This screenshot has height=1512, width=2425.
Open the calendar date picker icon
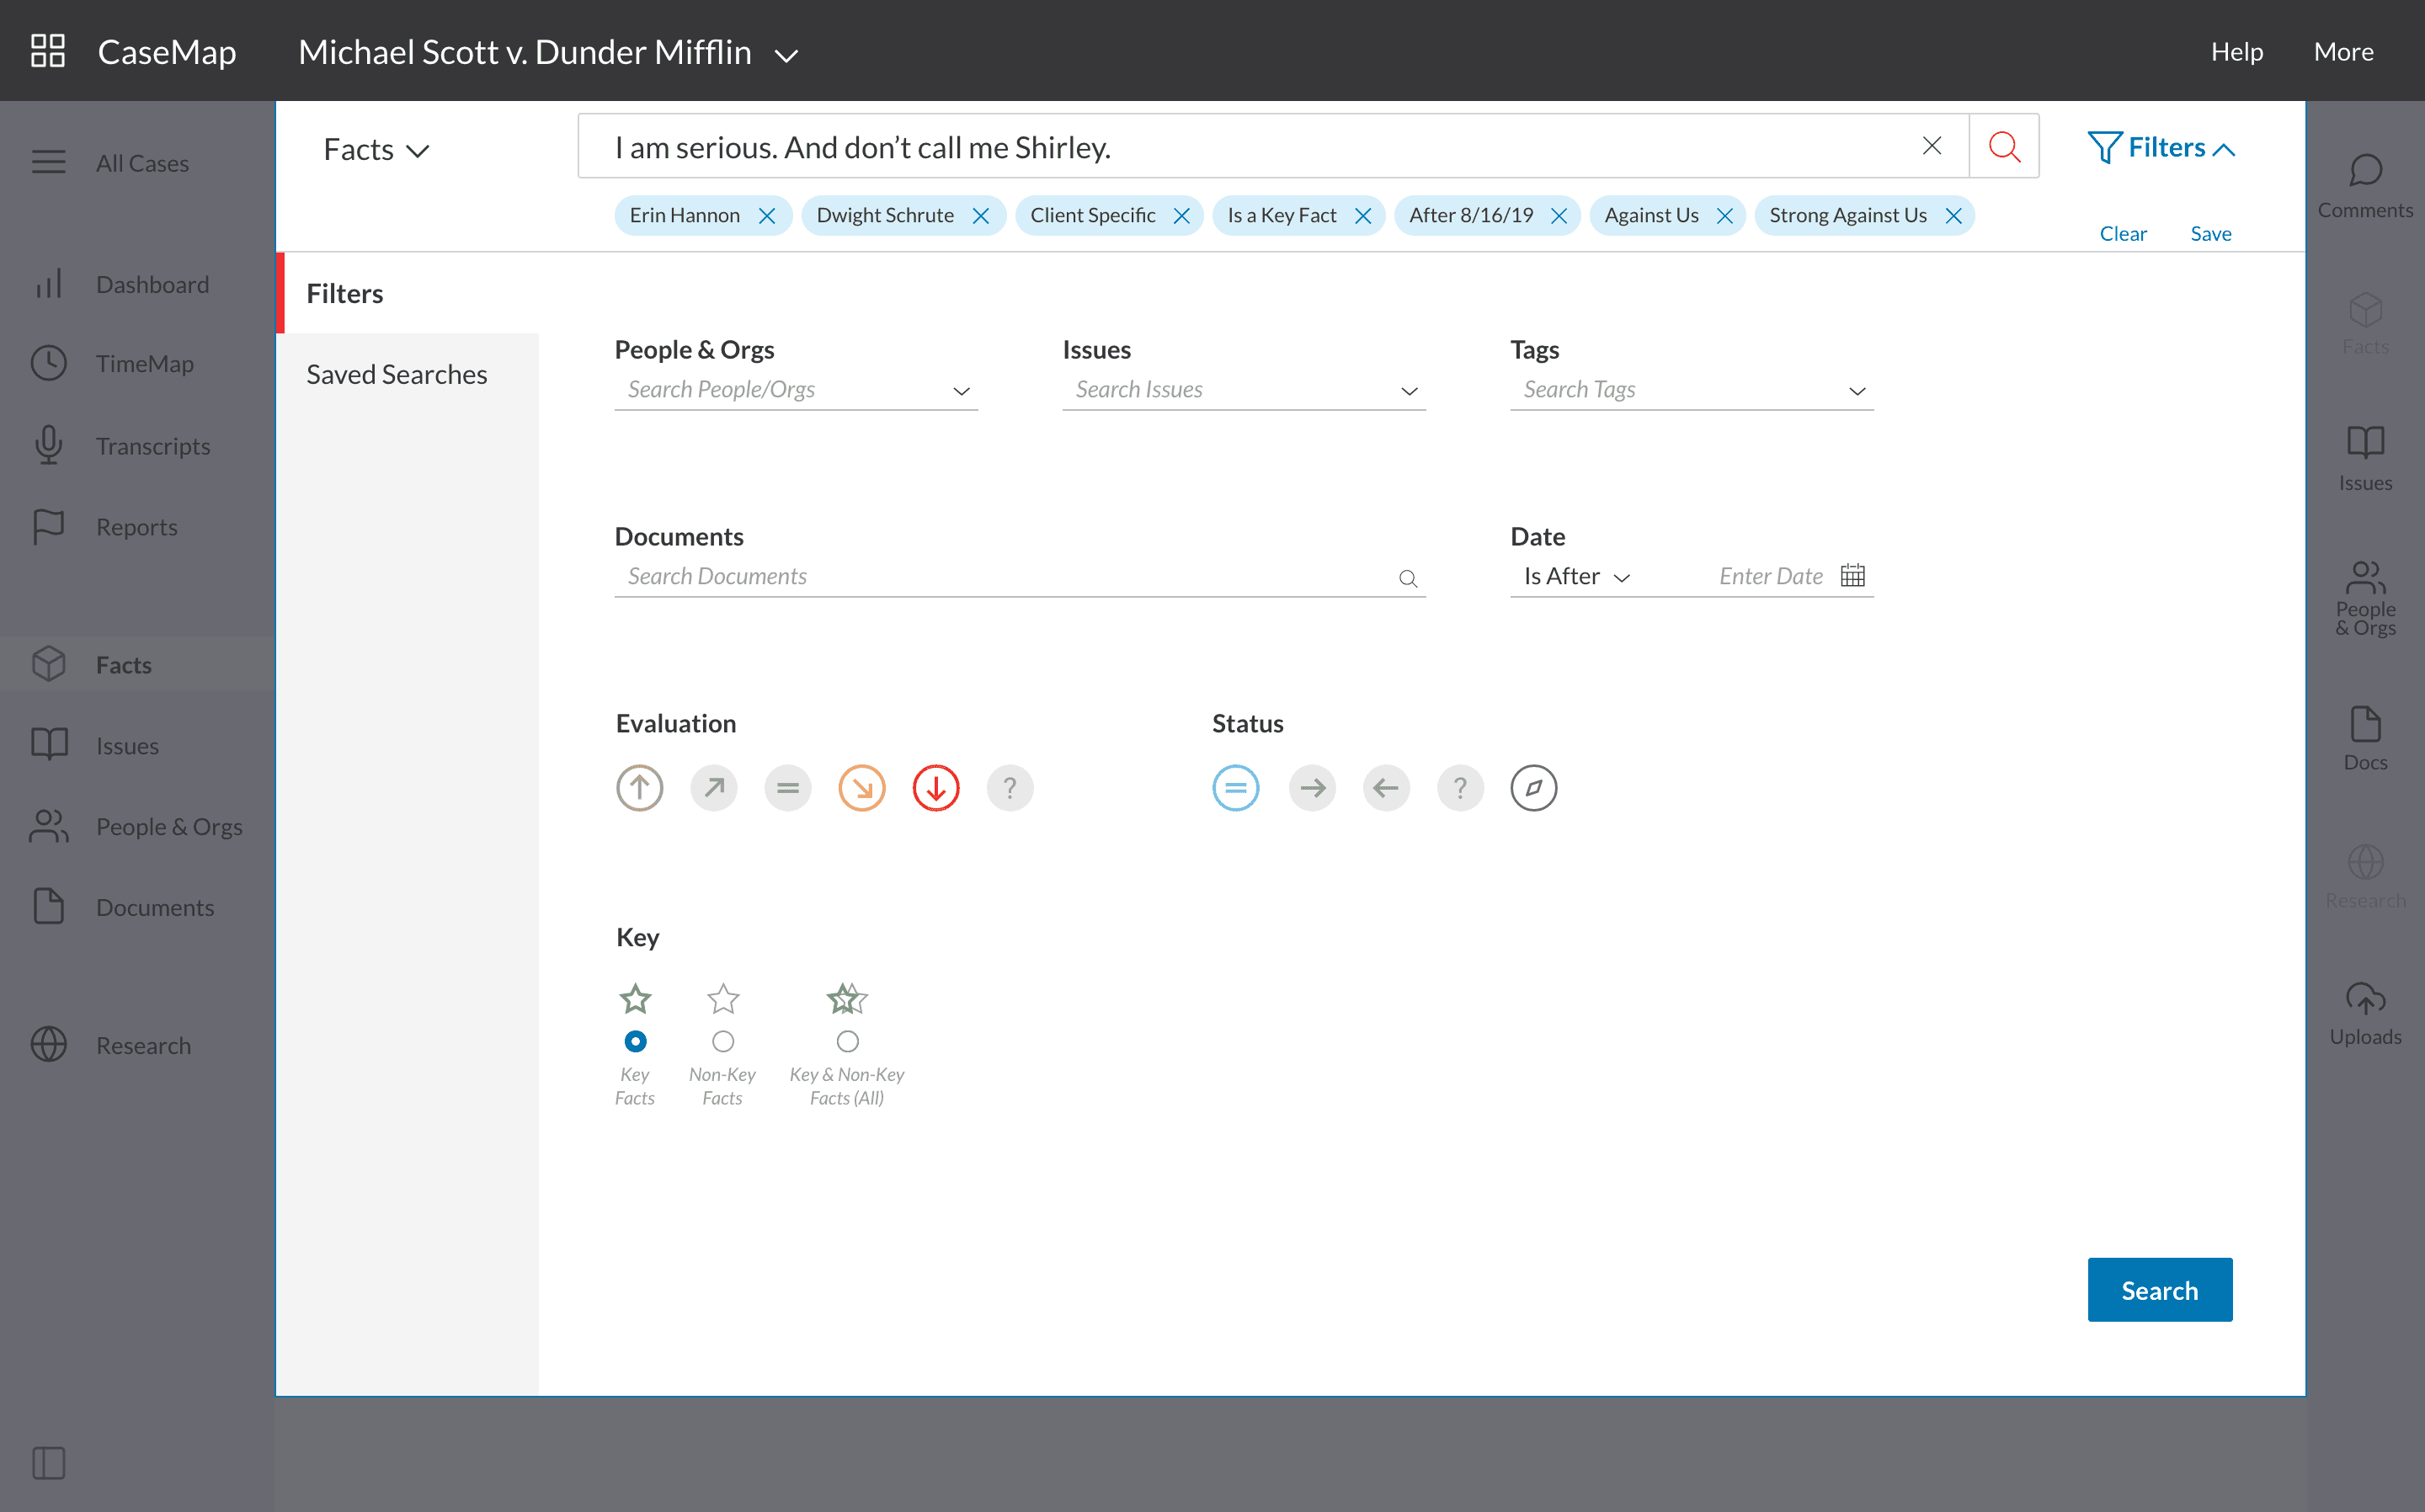tap(1852, 576)
